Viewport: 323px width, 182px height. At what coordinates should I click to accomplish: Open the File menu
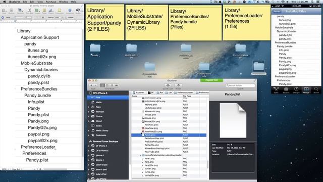pos(25,2)
